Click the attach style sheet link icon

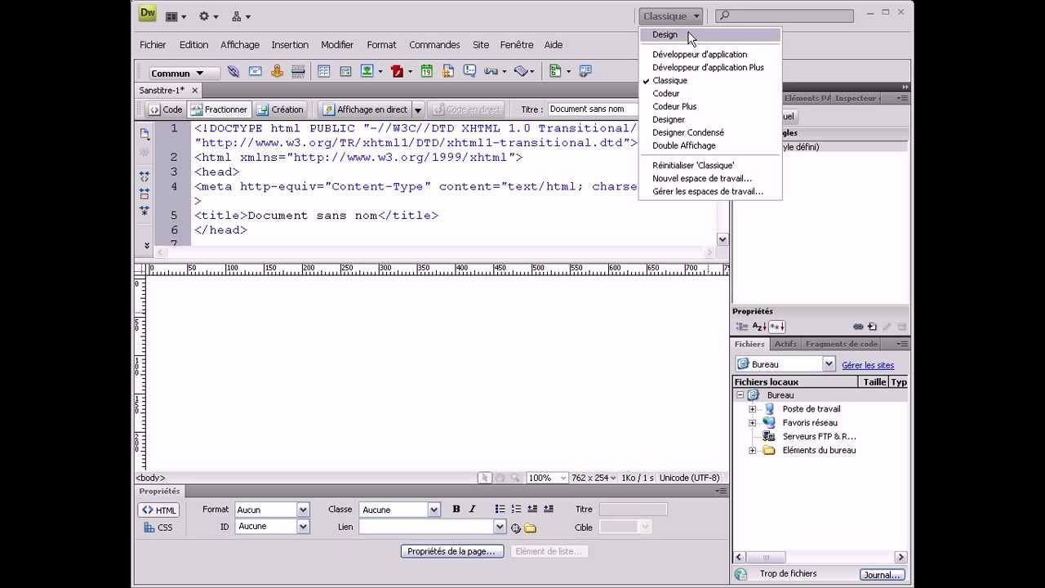[x=858, y=327]
